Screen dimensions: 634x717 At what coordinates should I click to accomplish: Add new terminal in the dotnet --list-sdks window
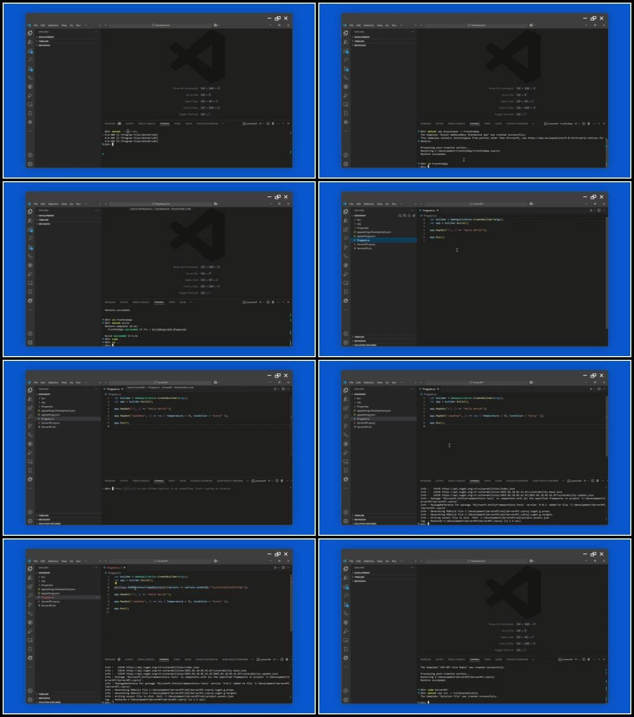coord(261,124)
